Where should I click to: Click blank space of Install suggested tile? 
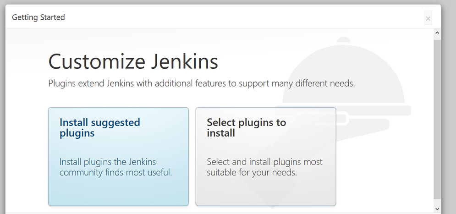pos(118,191)
